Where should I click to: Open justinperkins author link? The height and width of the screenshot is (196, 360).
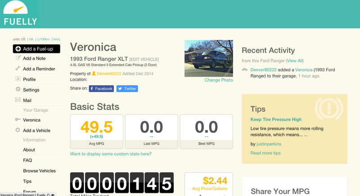269,144
